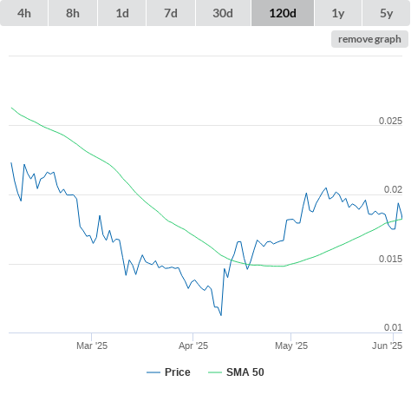Click the Jun '25 axis label

point(387,346)
